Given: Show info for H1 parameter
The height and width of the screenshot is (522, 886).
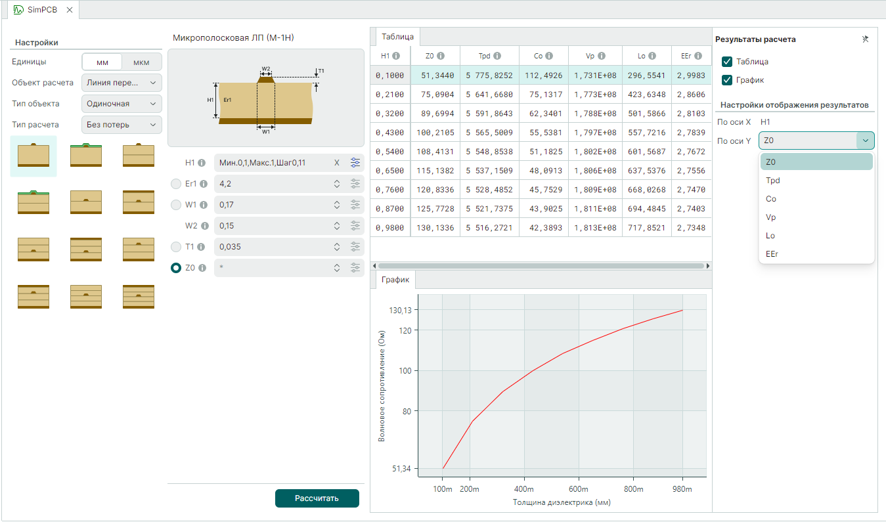Looking at the screenshot, I should coord(202,163).
